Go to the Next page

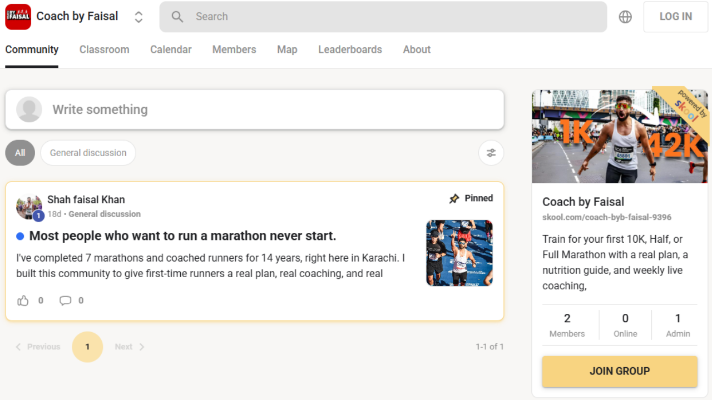click(x=130, y=347)
